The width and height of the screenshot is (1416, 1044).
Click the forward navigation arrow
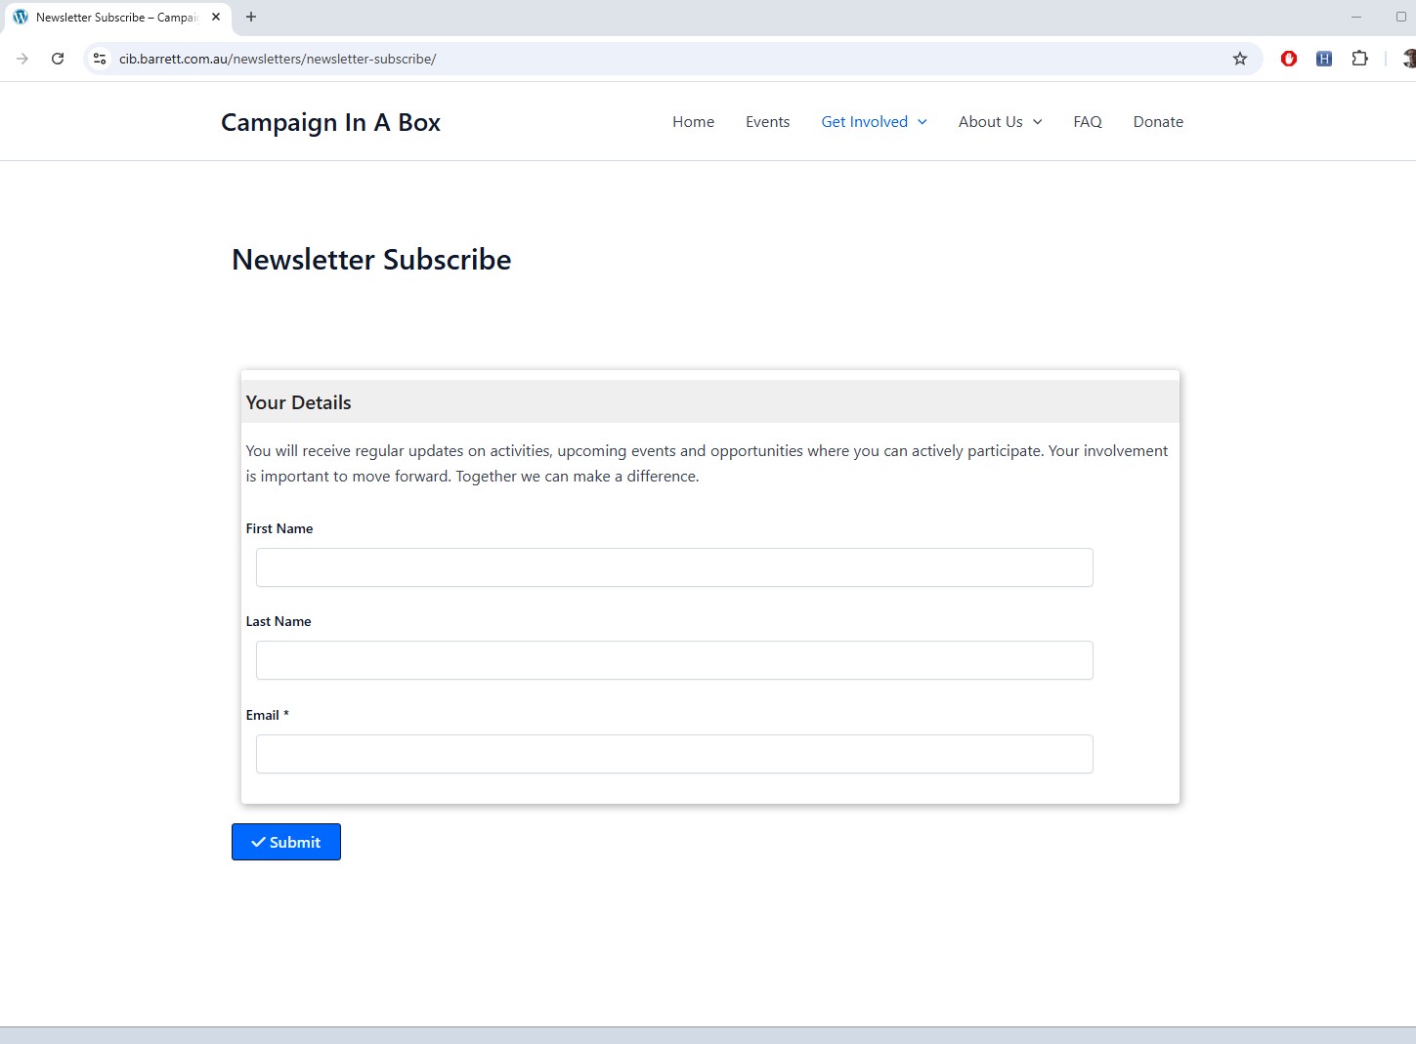point(22,59)
